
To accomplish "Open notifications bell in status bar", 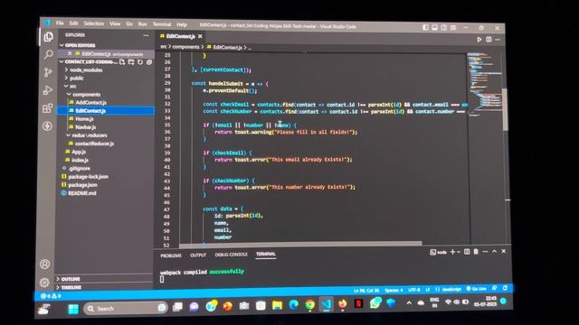I will click(x=505, y=288).
